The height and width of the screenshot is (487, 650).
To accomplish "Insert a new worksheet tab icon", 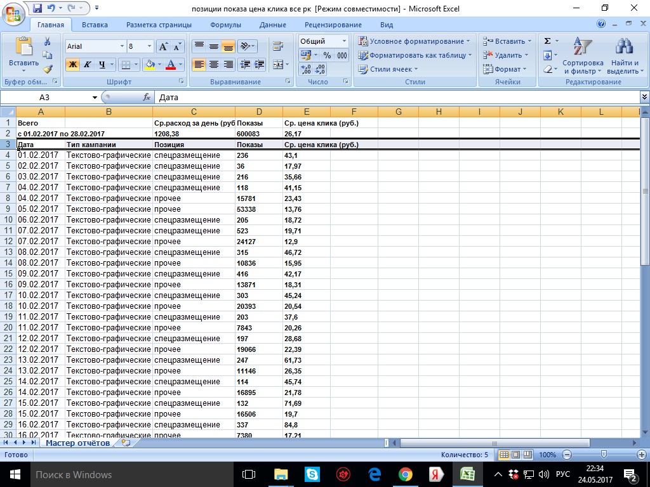I will [126, 443].
